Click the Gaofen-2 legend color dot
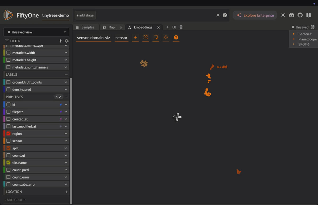 pyautogui.click(x=294, y=34)
